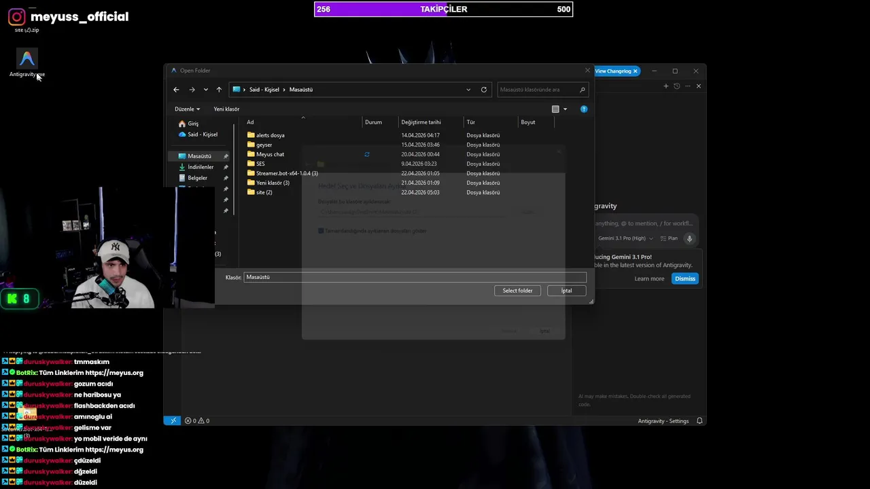Click Masaüstü in the address breadcrumb
870x489 pixels.
(301, 90)
